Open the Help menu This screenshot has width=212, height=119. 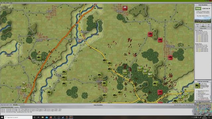[11, 3]
